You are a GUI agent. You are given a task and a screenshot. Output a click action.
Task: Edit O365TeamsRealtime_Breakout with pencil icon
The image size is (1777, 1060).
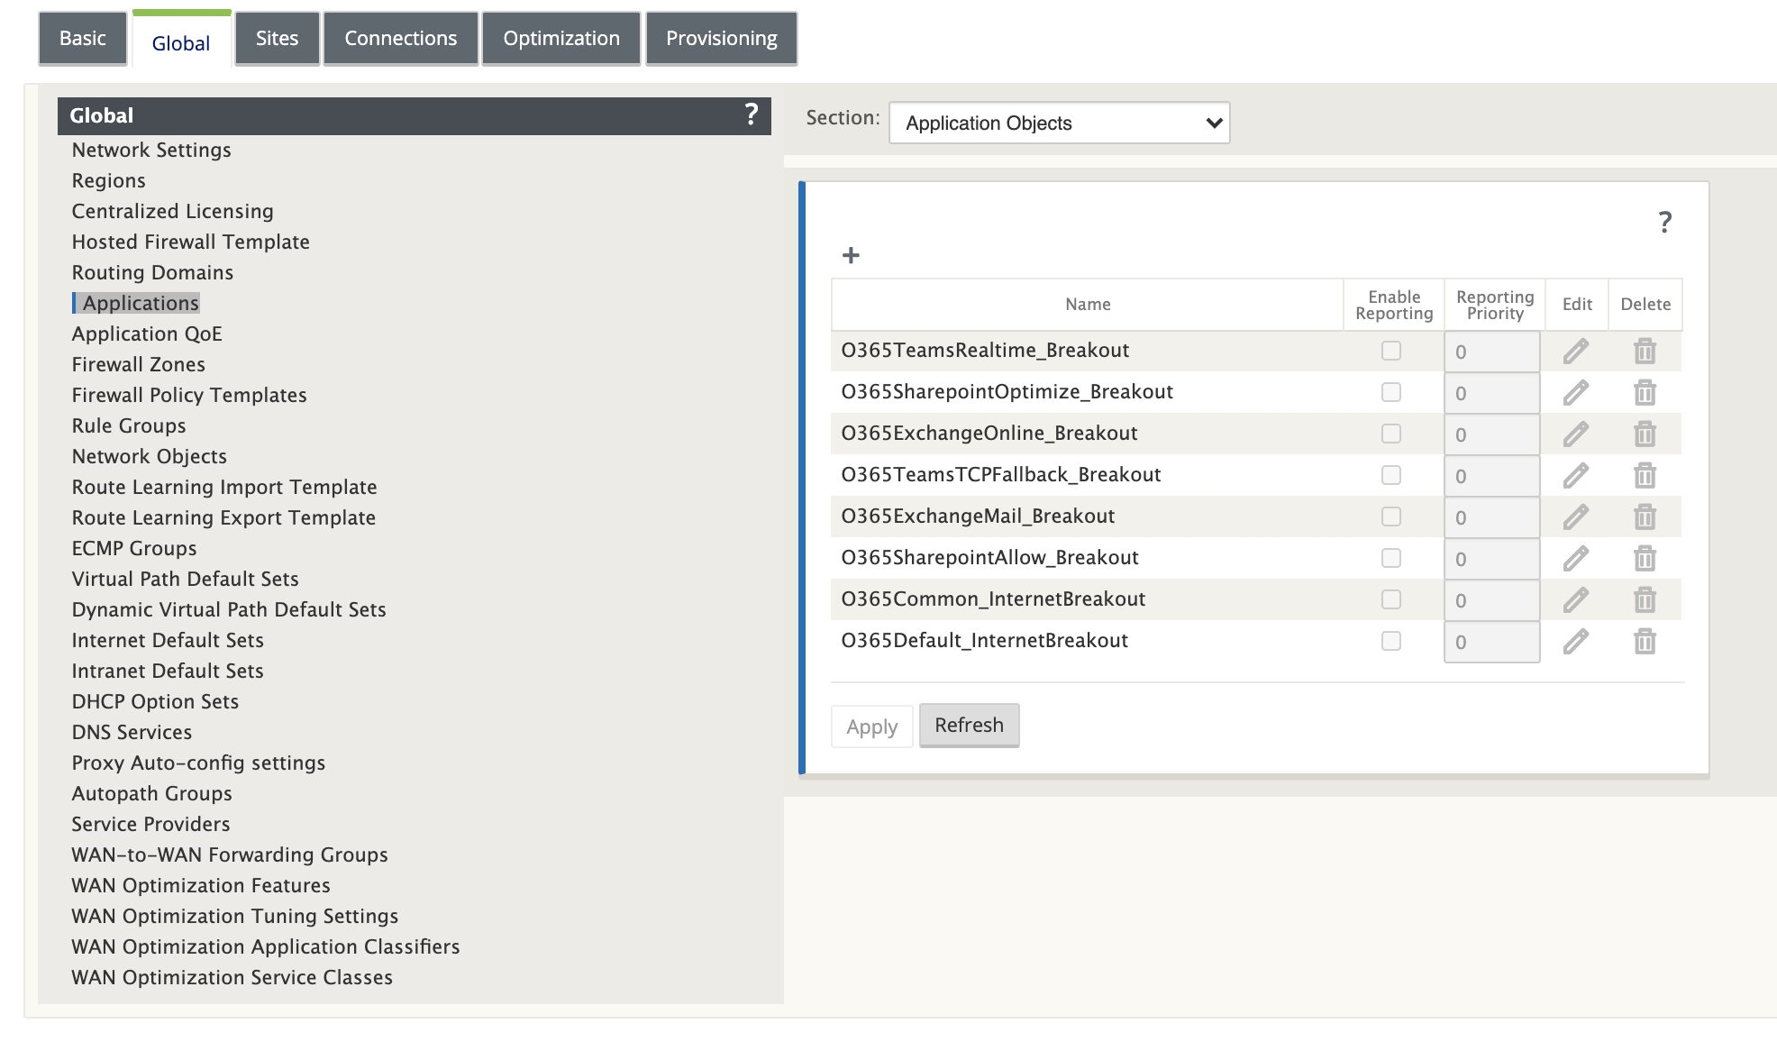tap(1575, 351)
